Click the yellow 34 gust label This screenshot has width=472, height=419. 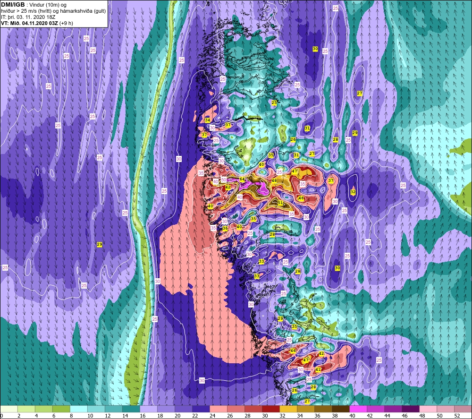pos(207,120)
